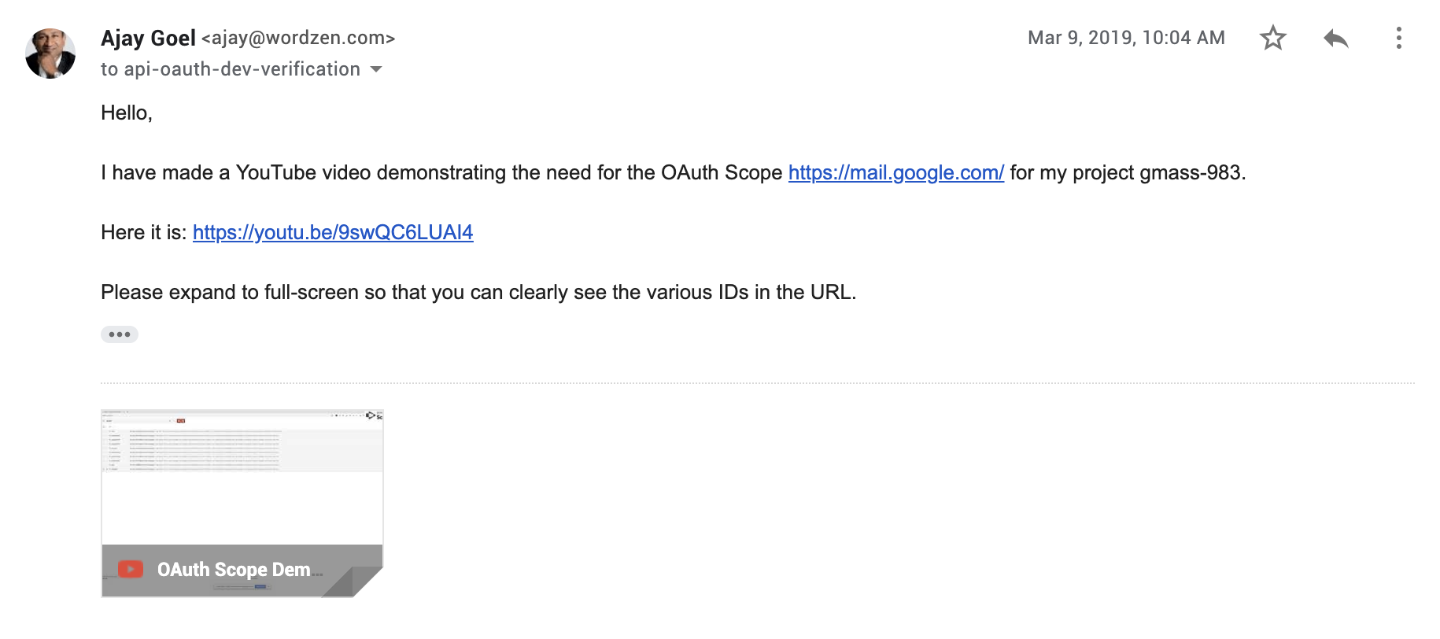Click the red button inside the video preview
The image size is (1440, 639).
click(181, 421)
